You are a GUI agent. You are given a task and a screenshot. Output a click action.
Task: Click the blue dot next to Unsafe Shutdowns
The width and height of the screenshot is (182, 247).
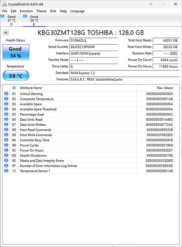[6, 156]
